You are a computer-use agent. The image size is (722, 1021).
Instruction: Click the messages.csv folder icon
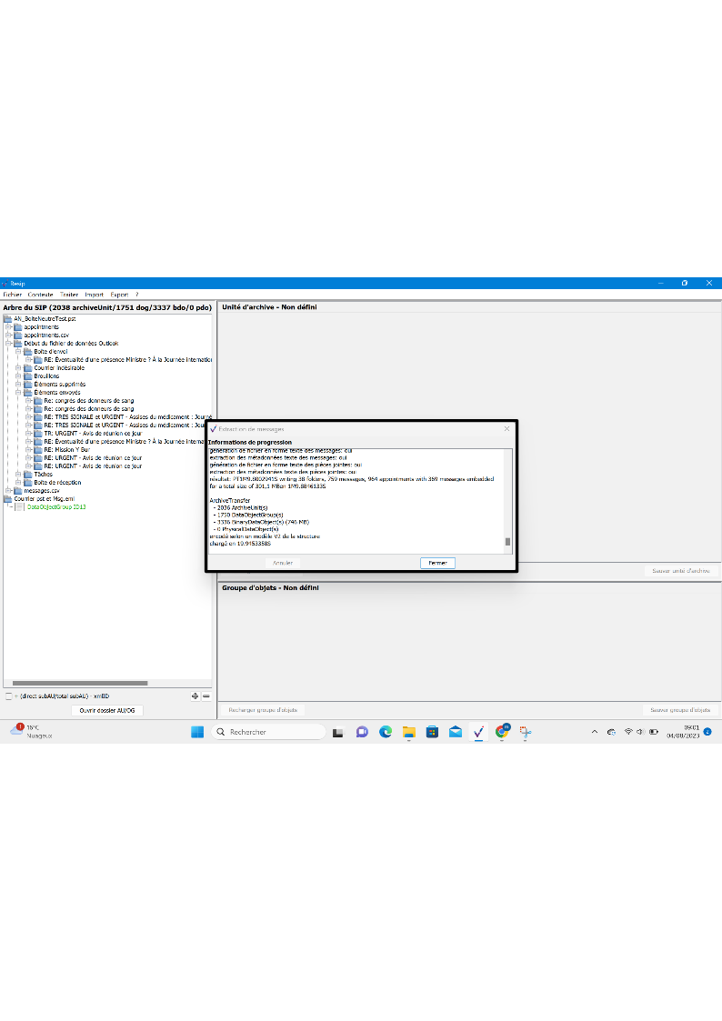(x=18, y=490)
